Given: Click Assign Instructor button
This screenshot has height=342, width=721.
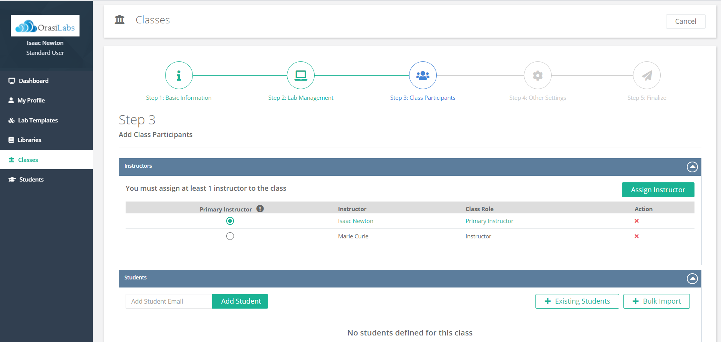Looking at the screenshot, I should click(x=658, y=190).
